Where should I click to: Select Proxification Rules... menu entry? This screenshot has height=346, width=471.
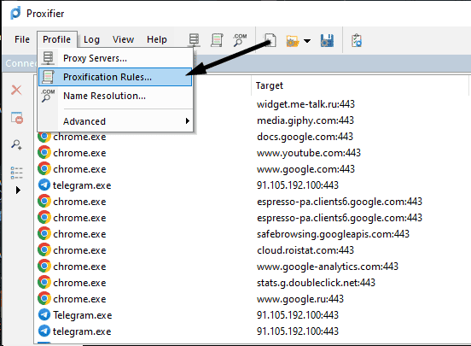coord(115,77)
